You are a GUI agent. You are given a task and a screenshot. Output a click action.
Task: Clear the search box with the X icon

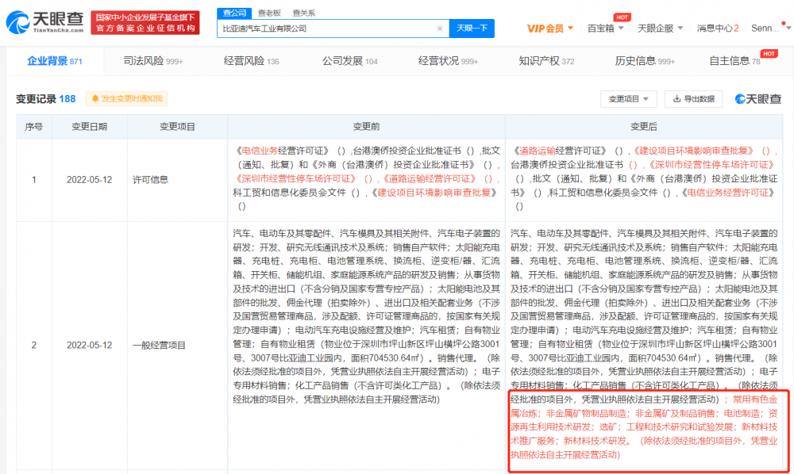point(440,29)
